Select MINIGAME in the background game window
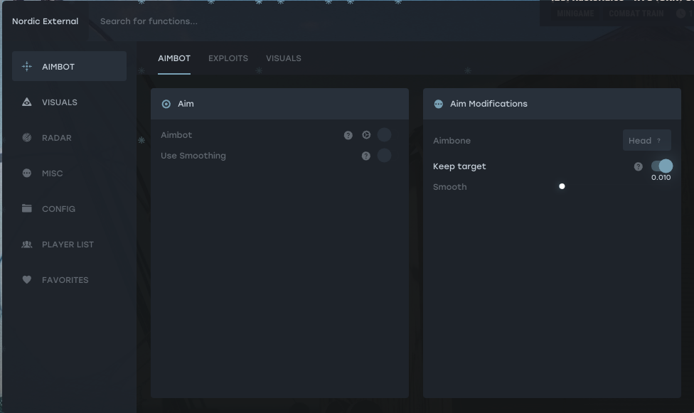The width and height of the screenshot is (694, 413). coord(575,14)
